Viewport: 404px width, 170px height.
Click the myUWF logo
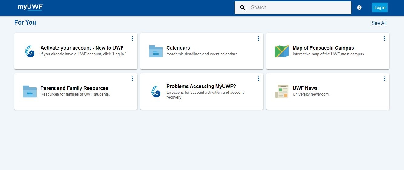click(x=30, y=8)
